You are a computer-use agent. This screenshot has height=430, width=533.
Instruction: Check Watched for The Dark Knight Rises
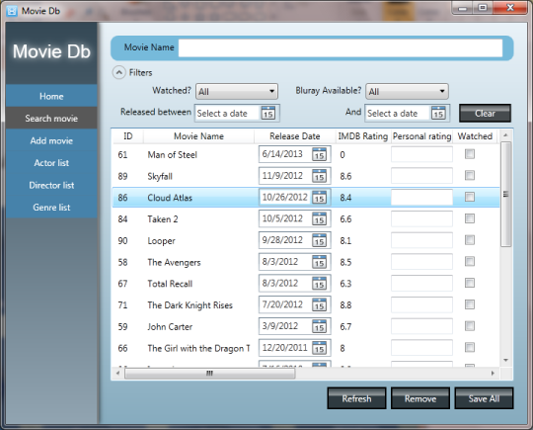(470, 304)
